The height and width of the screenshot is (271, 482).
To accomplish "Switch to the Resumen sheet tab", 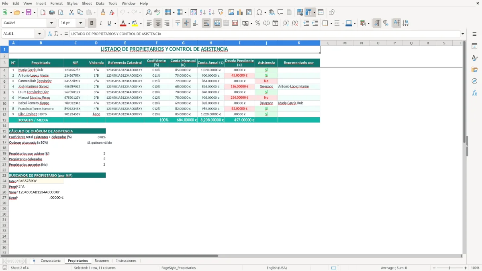I will click(102, 261).
